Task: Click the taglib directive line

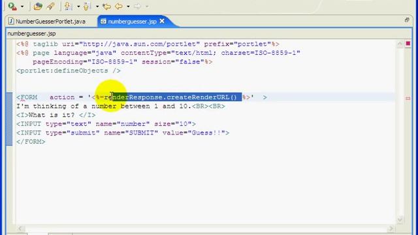Action: click(x=148, y=44)
